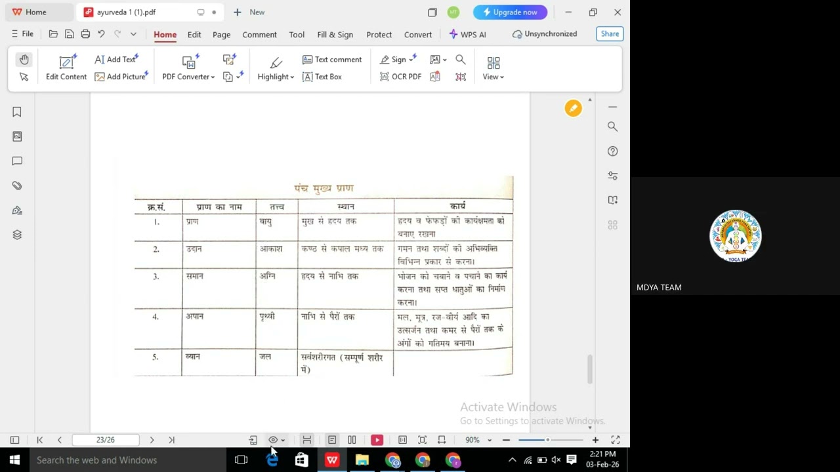Open a New tab
This screenshot has height=472, width=840.
(x=249, y=12)
